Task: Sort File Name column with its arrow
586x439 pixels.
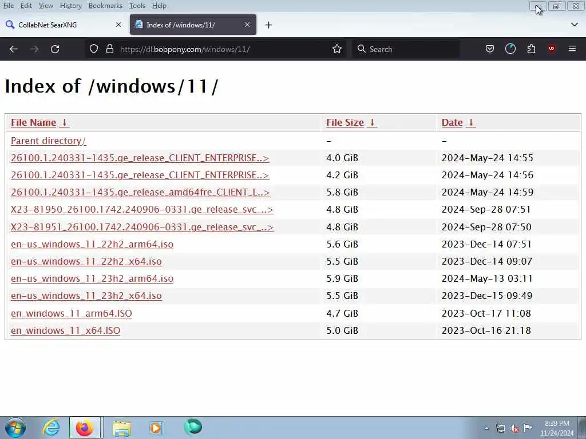Action: click(64, 122)
